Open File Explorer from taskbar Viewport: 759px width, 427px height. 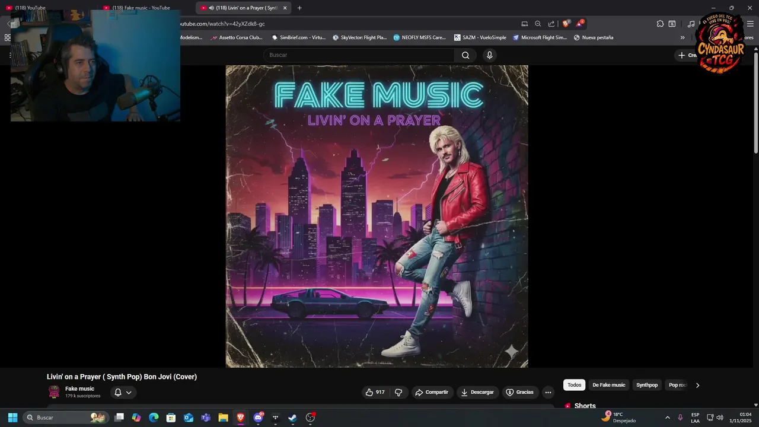pyautogui.click(x=223, y=418)
